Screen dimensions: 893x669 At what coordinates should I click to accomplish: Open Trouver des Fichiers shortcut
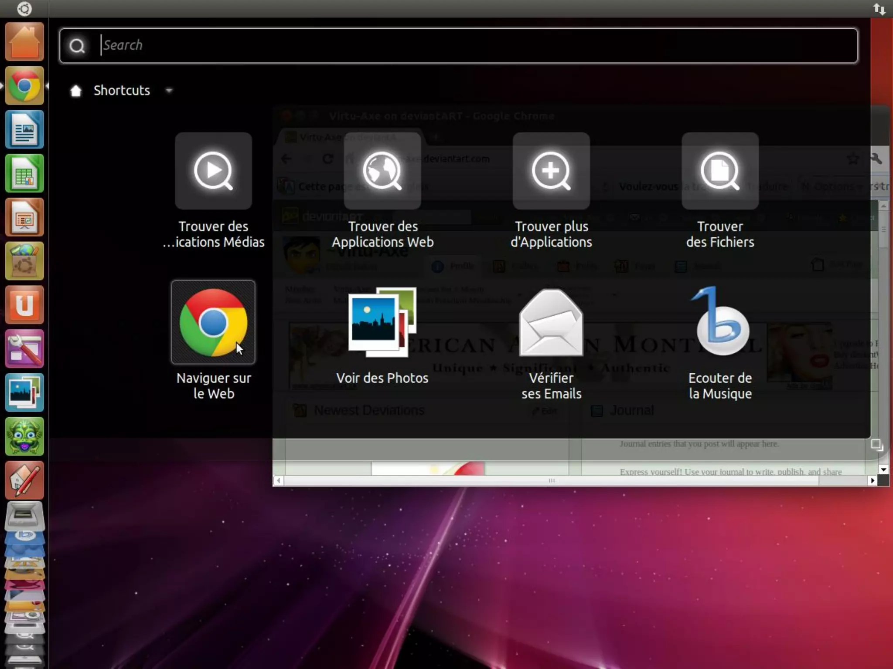point(720,171)
